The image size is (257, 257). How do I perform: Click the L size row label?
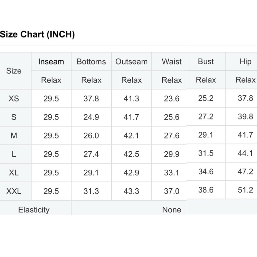[14, 154]
